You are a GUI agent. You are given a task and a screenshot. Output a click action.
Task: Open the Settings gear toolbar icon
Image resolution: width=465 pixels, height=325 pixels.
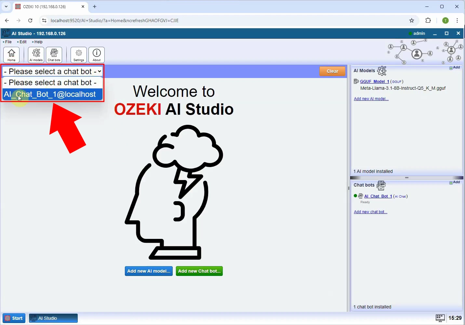79,55
